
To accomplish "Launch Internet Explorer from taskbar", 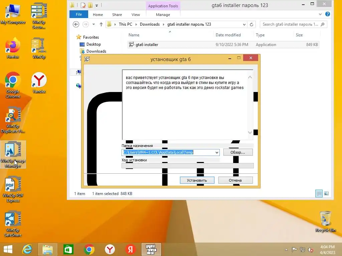I will click(27, 249).
